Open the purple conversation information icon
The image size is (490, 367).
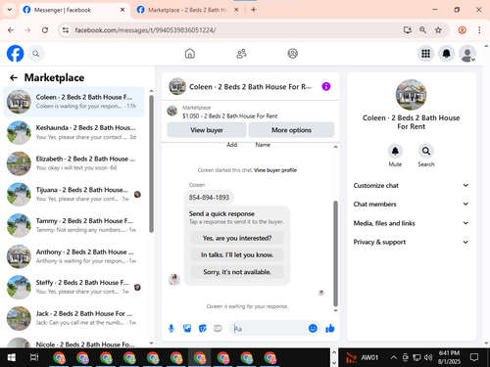326,86
